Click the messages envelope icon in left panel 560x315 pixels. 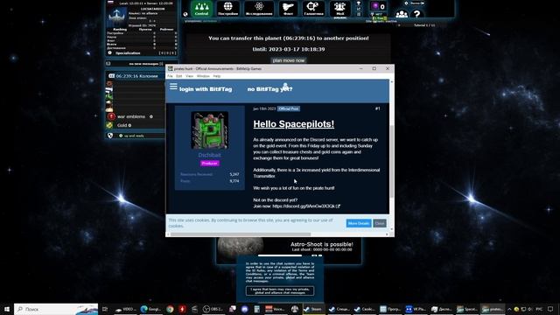click(108, 64)
